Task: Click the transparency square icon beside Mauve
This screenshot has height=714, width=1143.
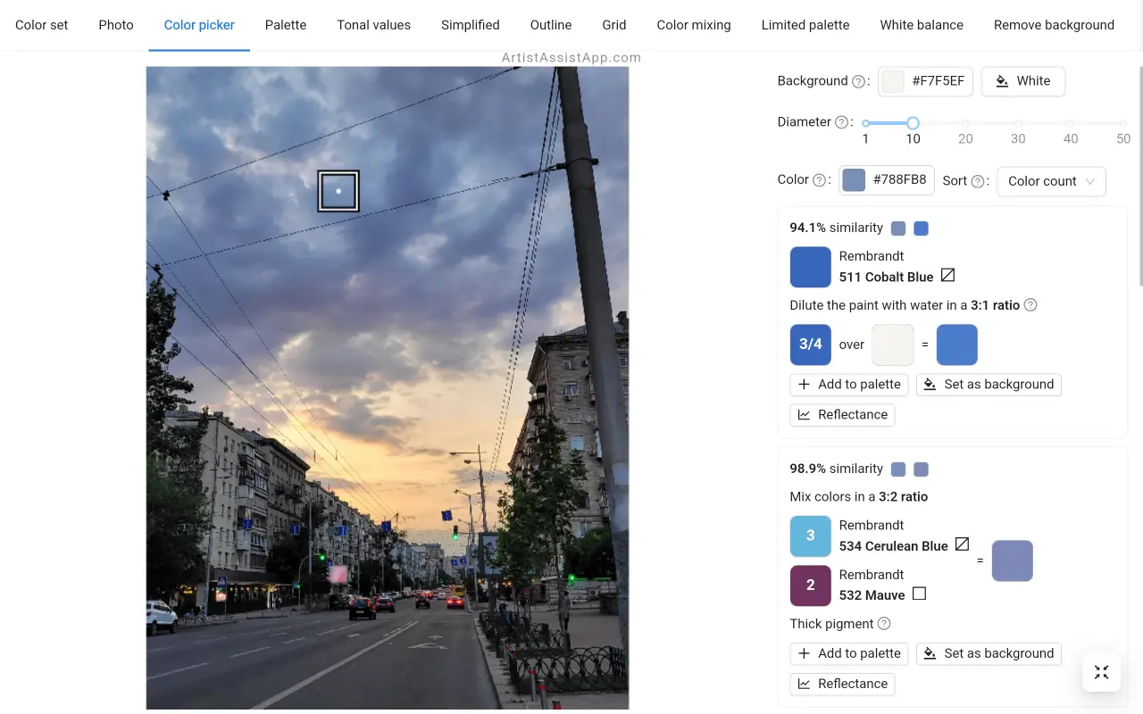Action: pos(919,594)
